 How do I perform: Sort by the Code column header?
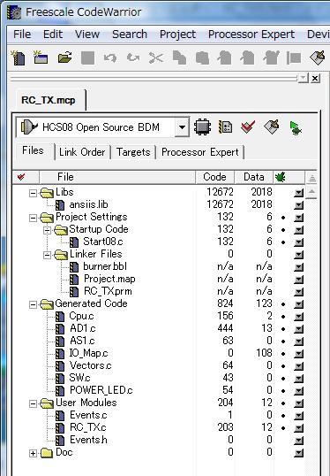(214, 177)
